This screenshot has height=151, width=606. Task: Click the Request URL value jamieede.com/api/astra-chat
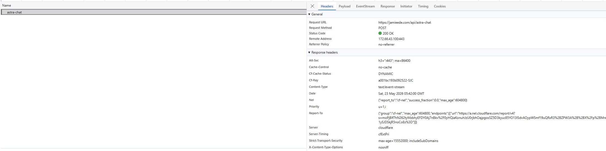(405, 23)
